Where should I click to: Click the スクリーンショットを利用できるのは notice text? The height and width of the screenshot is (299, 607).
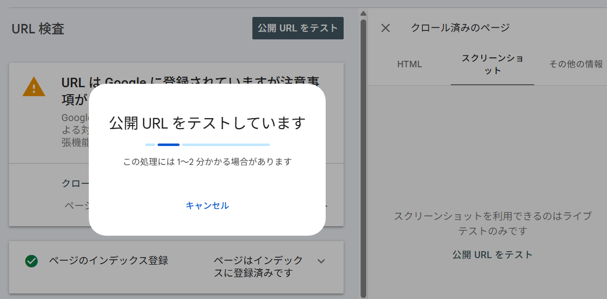tap(492, 223)
